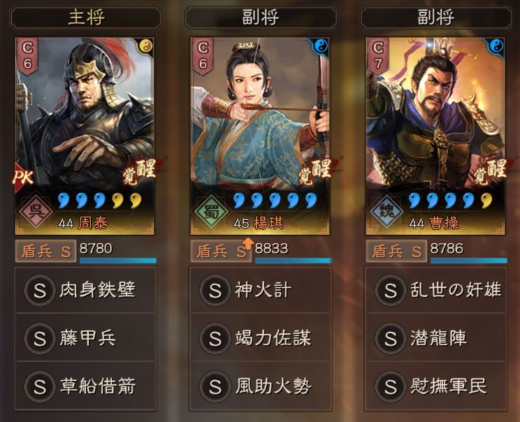Screen dimensions: 520x422
Task: View the 神火計 skill details
Action: click(261, 290)
